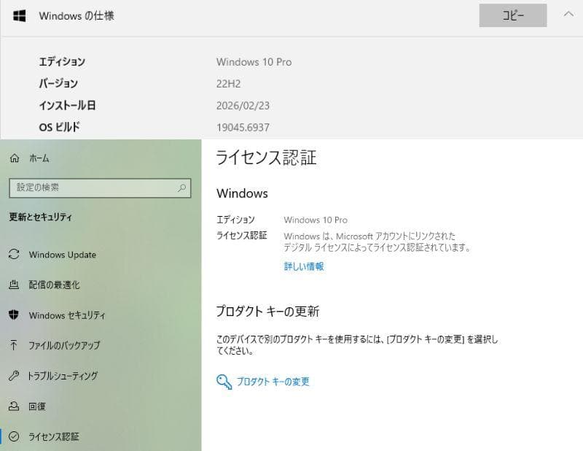Click the バージョン label

point(58,83)
